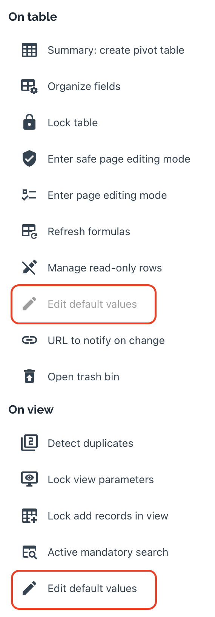Click the padlock icon for Lock table
Screen dimensions: 215x617
[x=29, y=122]
